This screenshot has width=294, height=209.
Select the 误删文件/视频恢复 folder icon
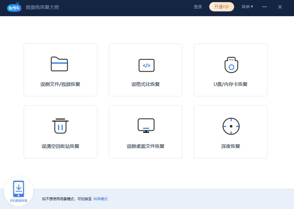click(x=60, y=64)
